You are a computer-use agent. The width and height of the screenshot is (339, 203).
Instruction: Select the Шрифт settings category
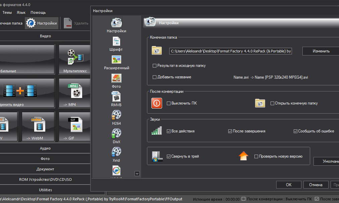coord(116,44)
